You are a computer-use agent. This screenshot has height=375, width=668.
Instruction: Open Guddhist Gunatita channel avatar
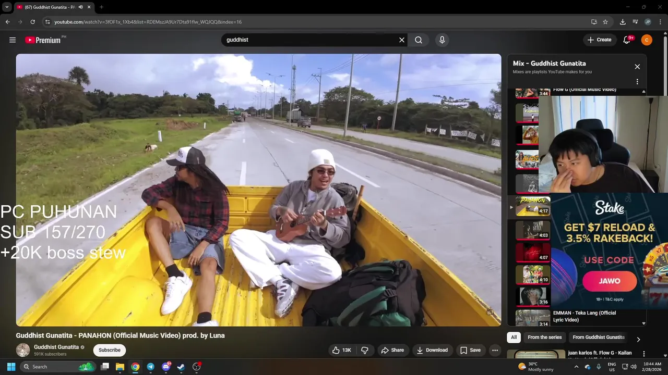(x=23, y=350)
